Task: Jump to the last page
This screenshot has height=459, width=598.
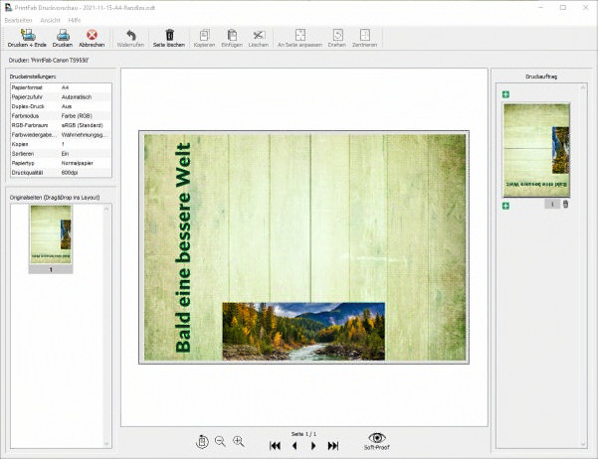Action: [333, 446]
